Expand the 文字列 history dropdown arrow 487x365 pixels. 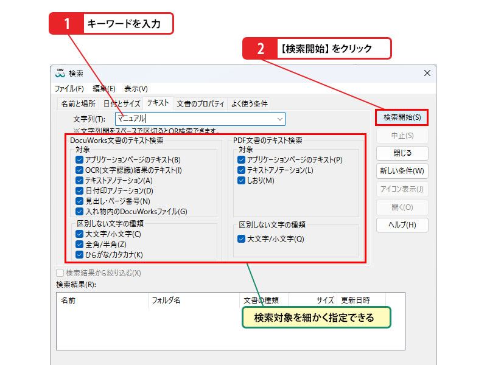[279, 119]
